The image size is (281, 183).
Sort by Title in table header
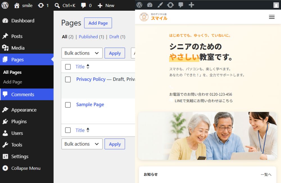point(80,67)
